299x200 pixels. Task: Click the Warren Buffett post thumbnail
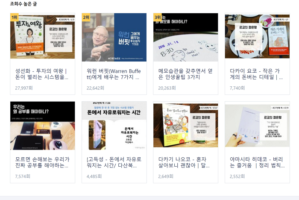tap(114, 38)
